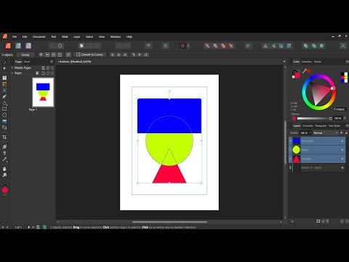Click the horizontal scrollbar under the canvas

[169, 222]
